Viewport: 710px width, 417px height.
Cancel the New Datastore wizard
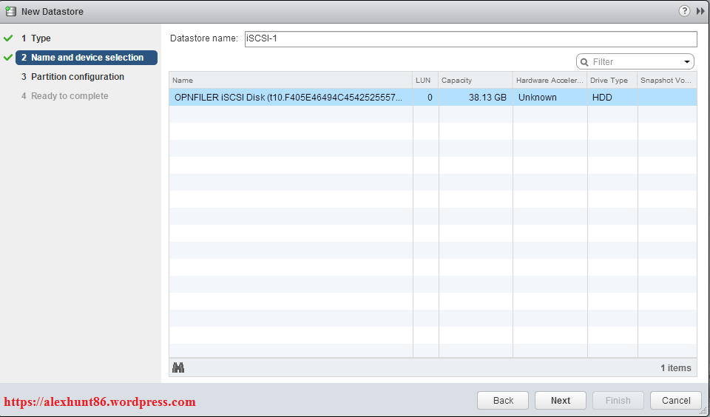coord(676,400)
